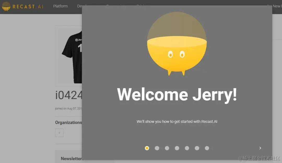
Task: Open the Platform menu item
Action: [x=60, y=6]
